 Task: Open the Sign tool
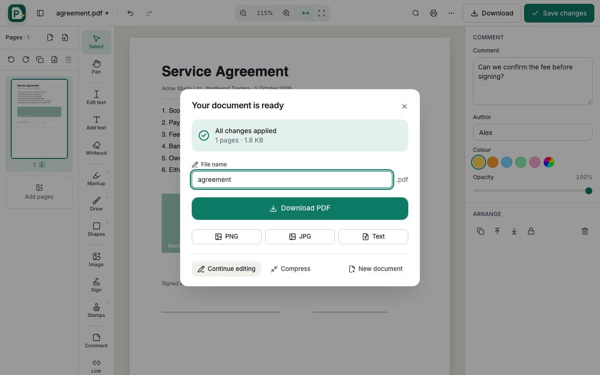tap(96, 285)
